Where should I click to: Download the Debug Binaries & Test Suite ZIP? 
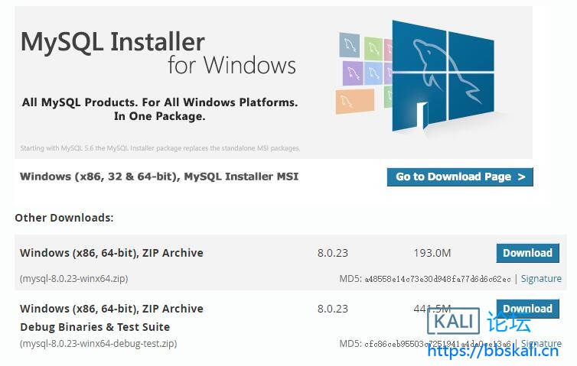[527, 309]
